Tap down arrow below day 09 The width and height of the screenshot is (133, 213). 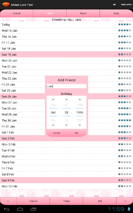click(x=66, y=125)
